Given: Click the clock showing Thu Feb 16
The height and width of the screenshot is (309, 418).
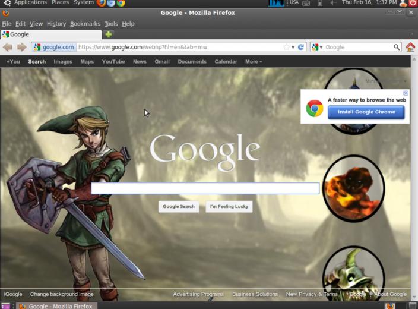Looking at the screenshot, I should coord(369,2).
